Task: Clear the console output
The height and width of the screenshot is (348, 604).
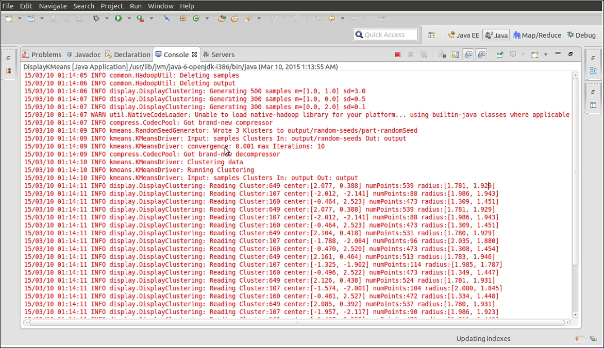Action: pyautogui.click(x=443, y=54)
